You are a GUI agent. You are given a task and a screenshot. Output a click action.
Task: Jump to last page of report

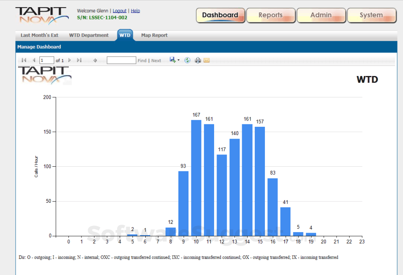[x=79, y=60]
